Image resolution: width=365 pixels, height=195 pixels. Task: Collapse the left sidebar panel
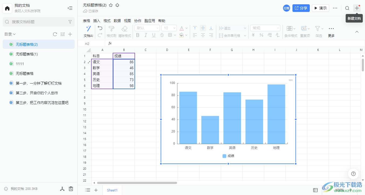click(x=70, y=8)
